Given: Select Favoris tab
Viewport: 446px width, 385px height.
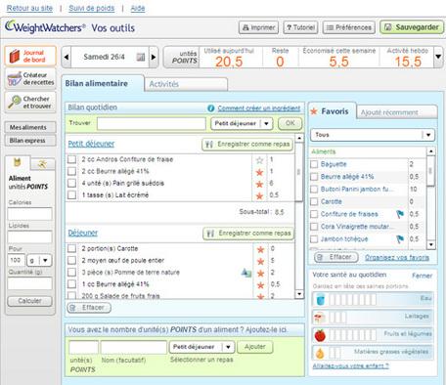Looking at the screenshot, I should tap(332, 111).
